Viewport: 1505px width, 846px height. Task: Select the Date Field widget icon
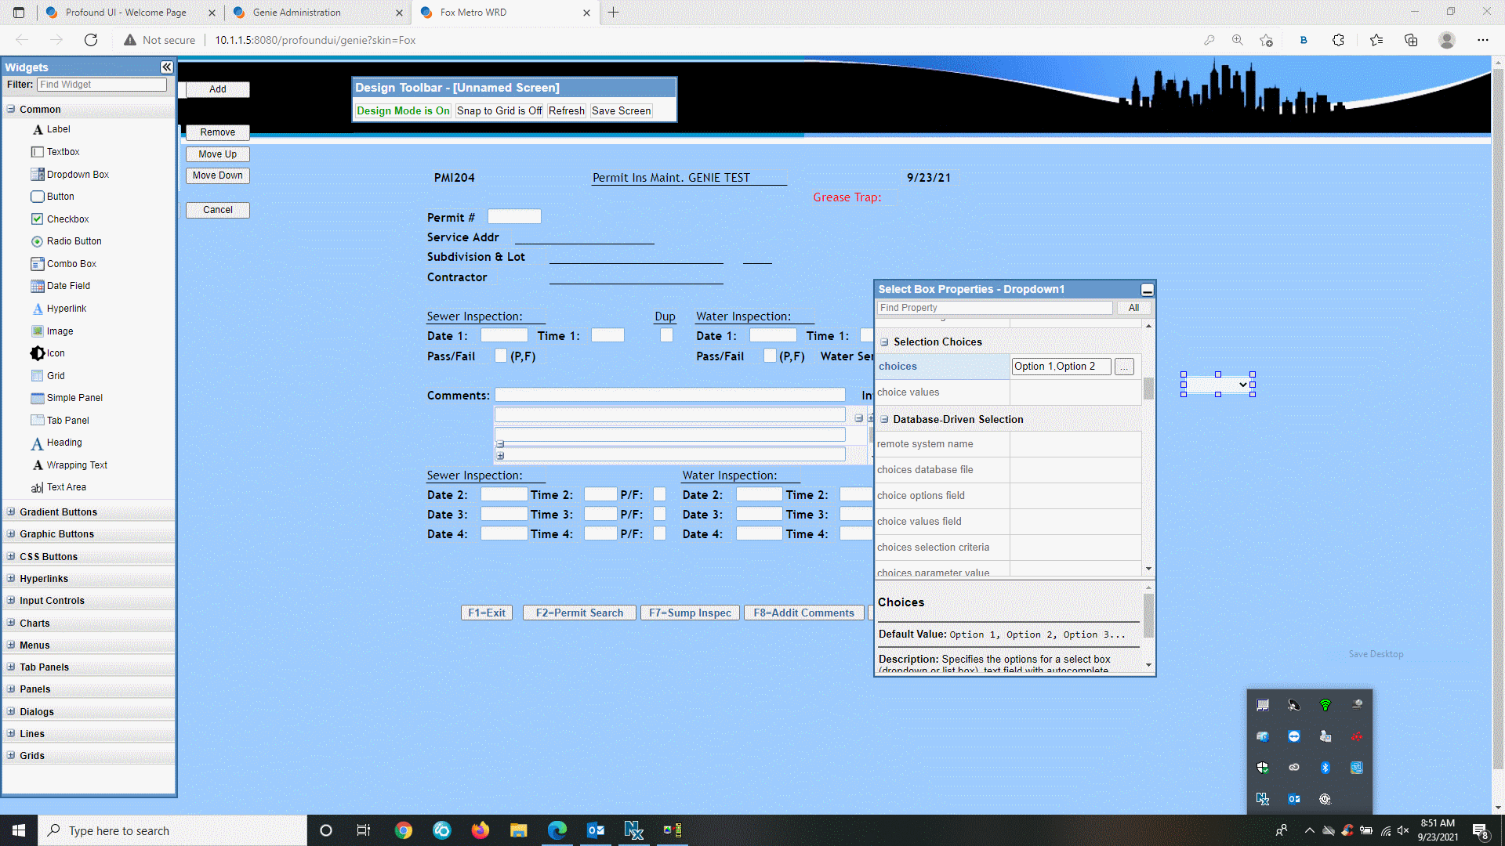click(36, 285)
